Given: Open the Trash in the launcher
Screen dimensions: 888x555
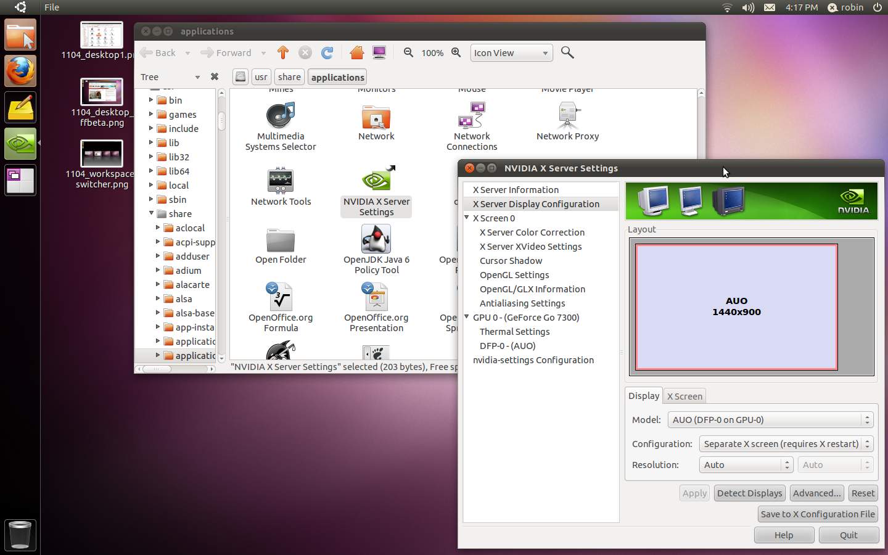Looking at the screenshot, I should (x=20, y=535).
